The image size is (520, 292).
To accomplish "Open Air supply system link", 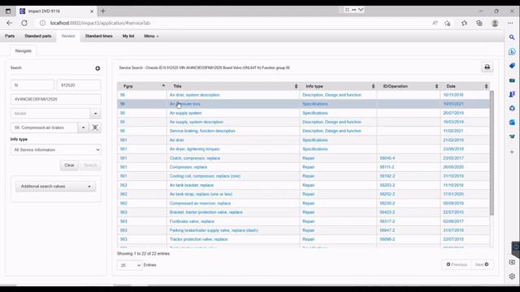I will coord(185,113).
